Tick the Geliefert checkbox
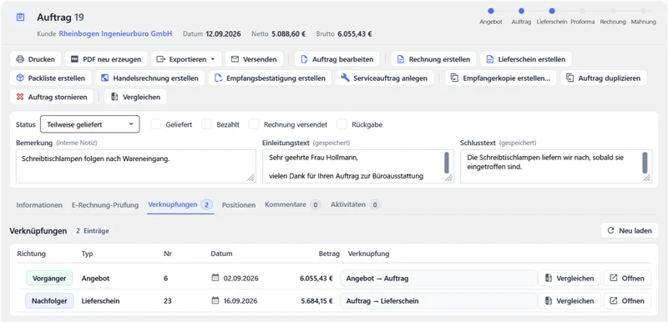Screen dimensions: 668x322 [156, 124]
